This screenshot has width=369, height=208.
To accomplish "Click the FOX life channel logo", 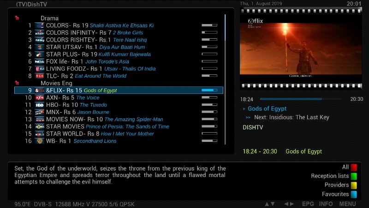I will [x=39, y=61].
